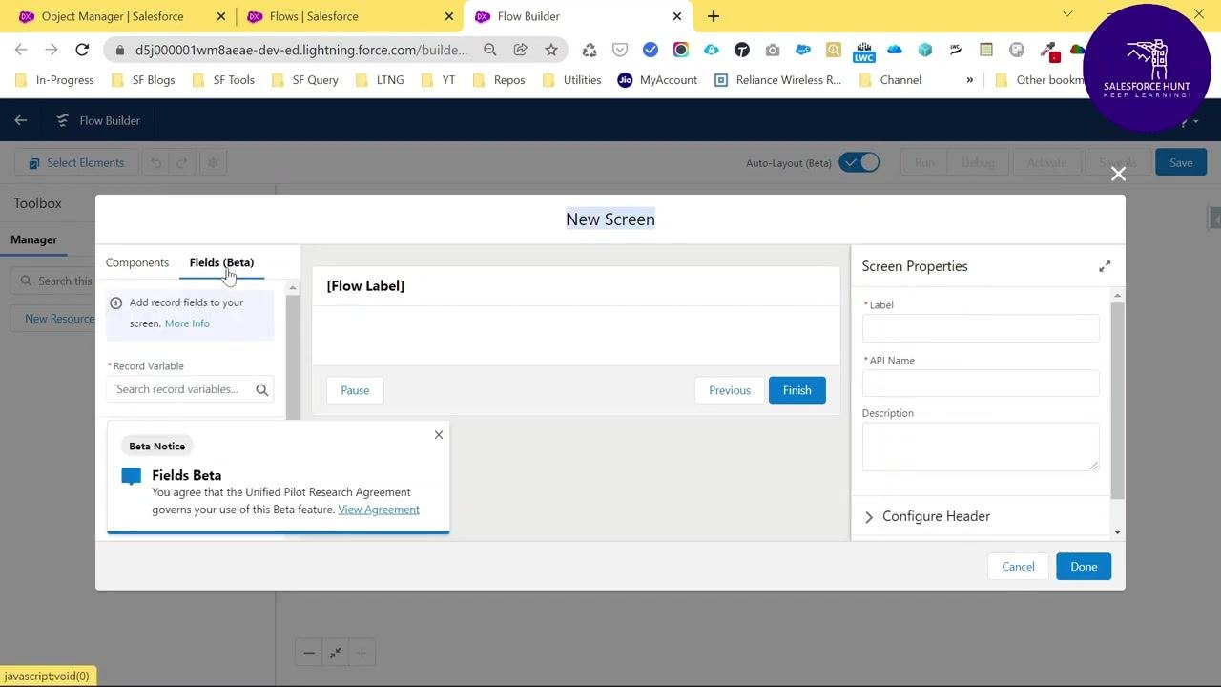This screenshot has width=1221, height=687.
Task: Show more bookmarks with chevron
Action: click(970, 80)
